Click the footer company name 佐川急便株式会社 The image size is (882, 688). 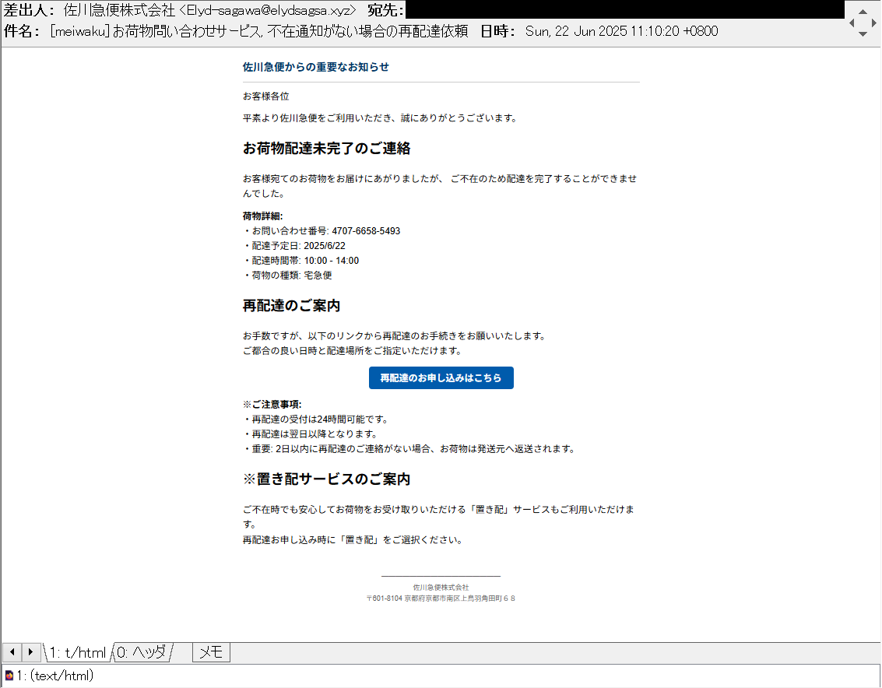[x=441, y=588]
